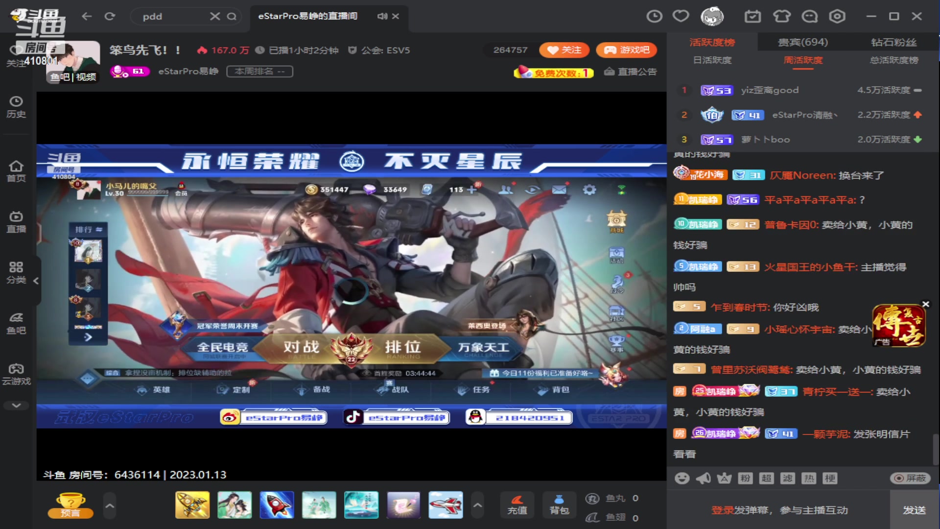Image resolution: width=940 pixels, height=529 pixels.
Task: Expand more sidebar items chevron
Action: 16,406
